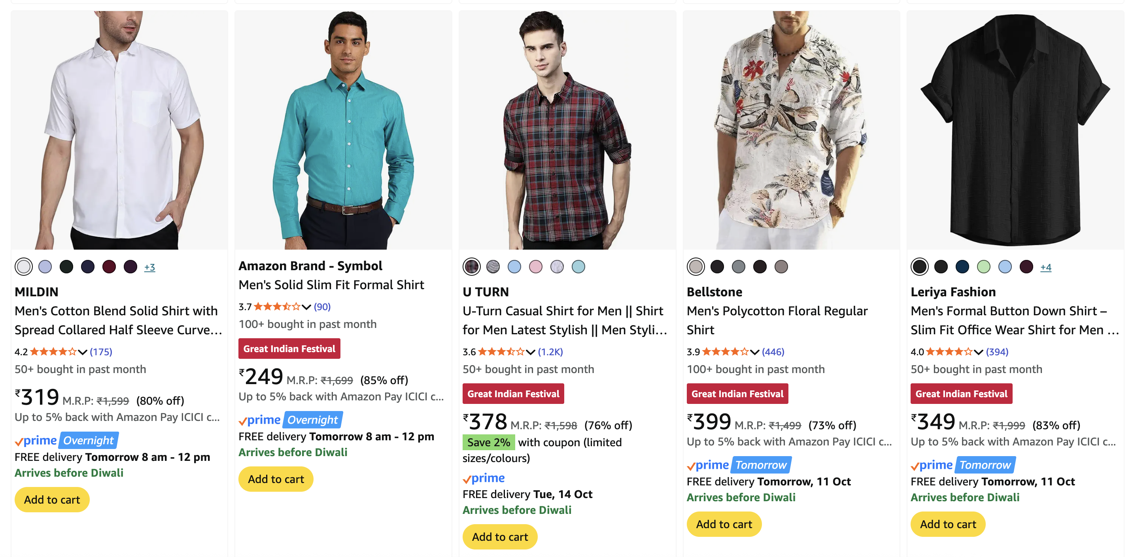
Task: Open rating dropdown arrow beside 3.7 stars
Action: pyautogui.click(x=306, y=307)
